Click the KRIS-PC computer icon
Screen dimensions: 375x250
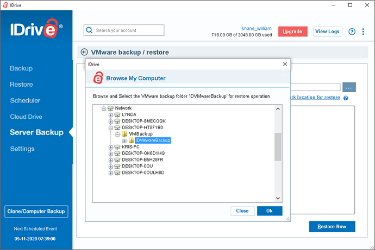pos(117,147)
